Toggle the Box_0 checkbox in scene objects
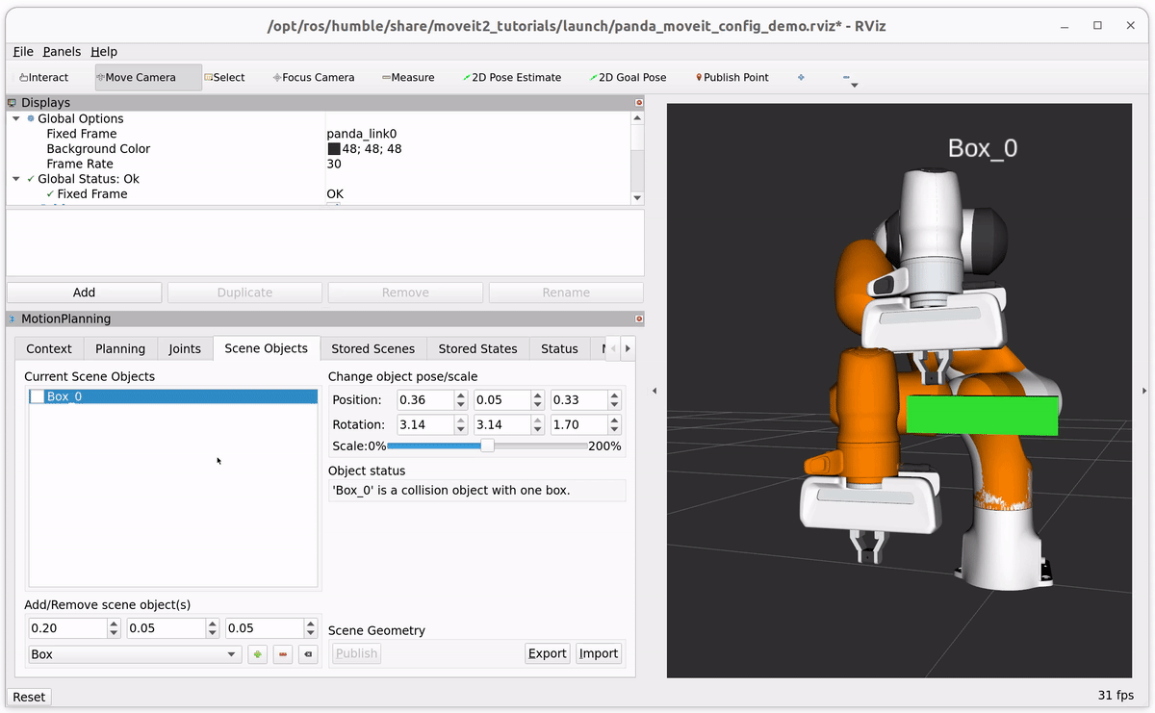Viewport: 1155px width, 713px height. (37, 395)
